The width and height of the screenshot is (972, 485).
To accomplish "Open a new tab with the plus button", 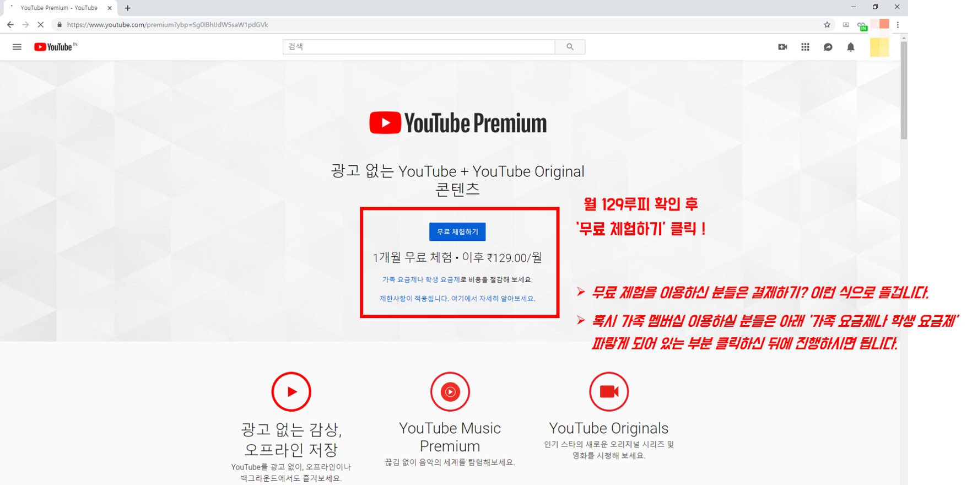I will click(127, 8).
